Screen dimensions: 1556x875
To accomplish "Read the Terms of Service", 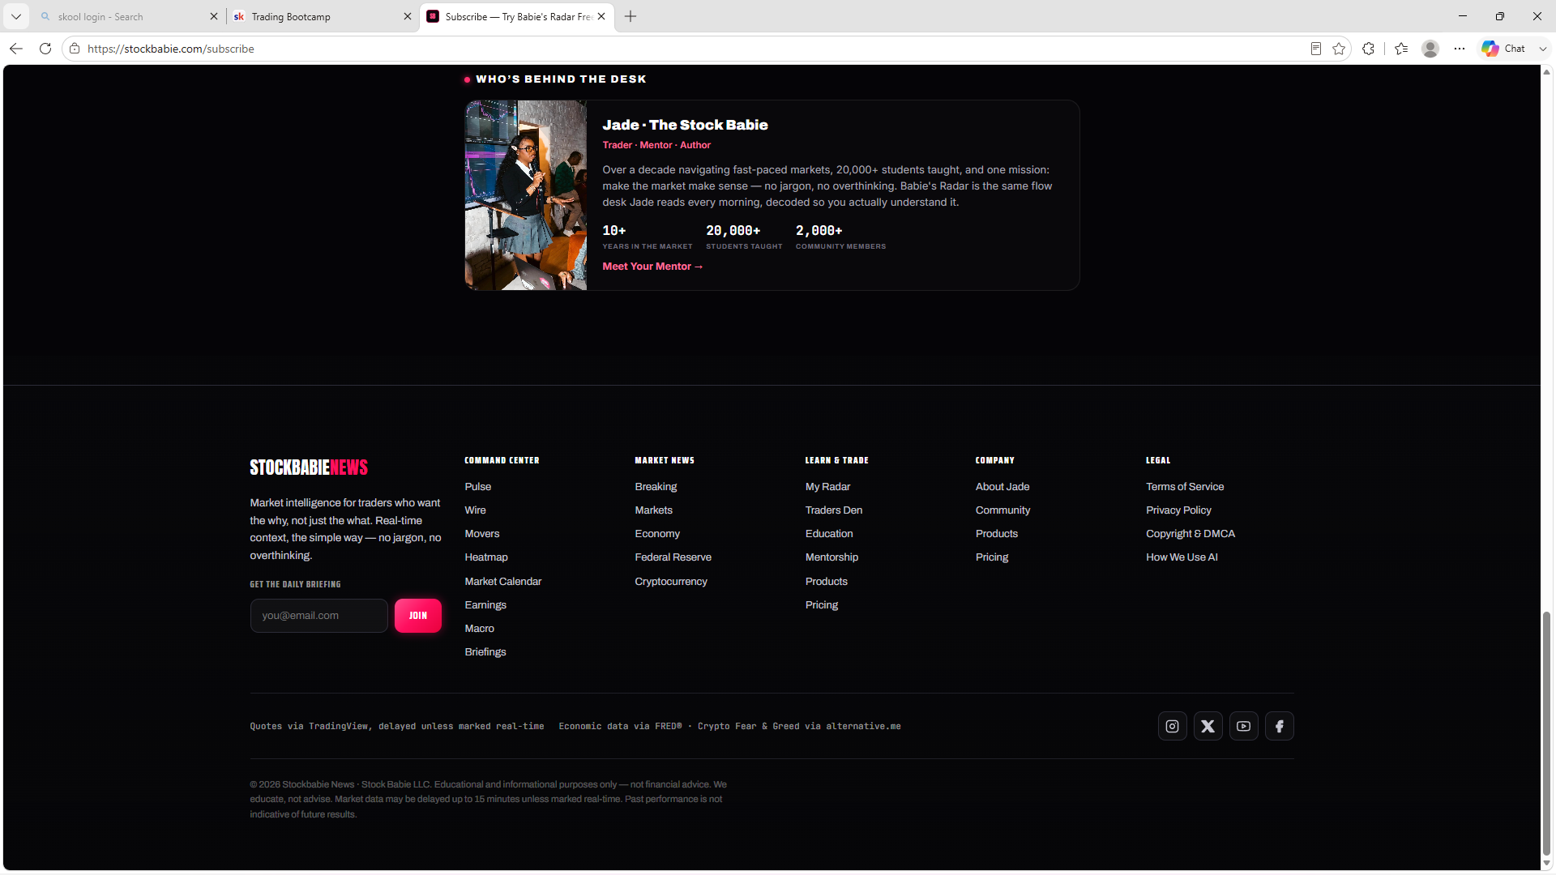I will tap(1184, 487).
